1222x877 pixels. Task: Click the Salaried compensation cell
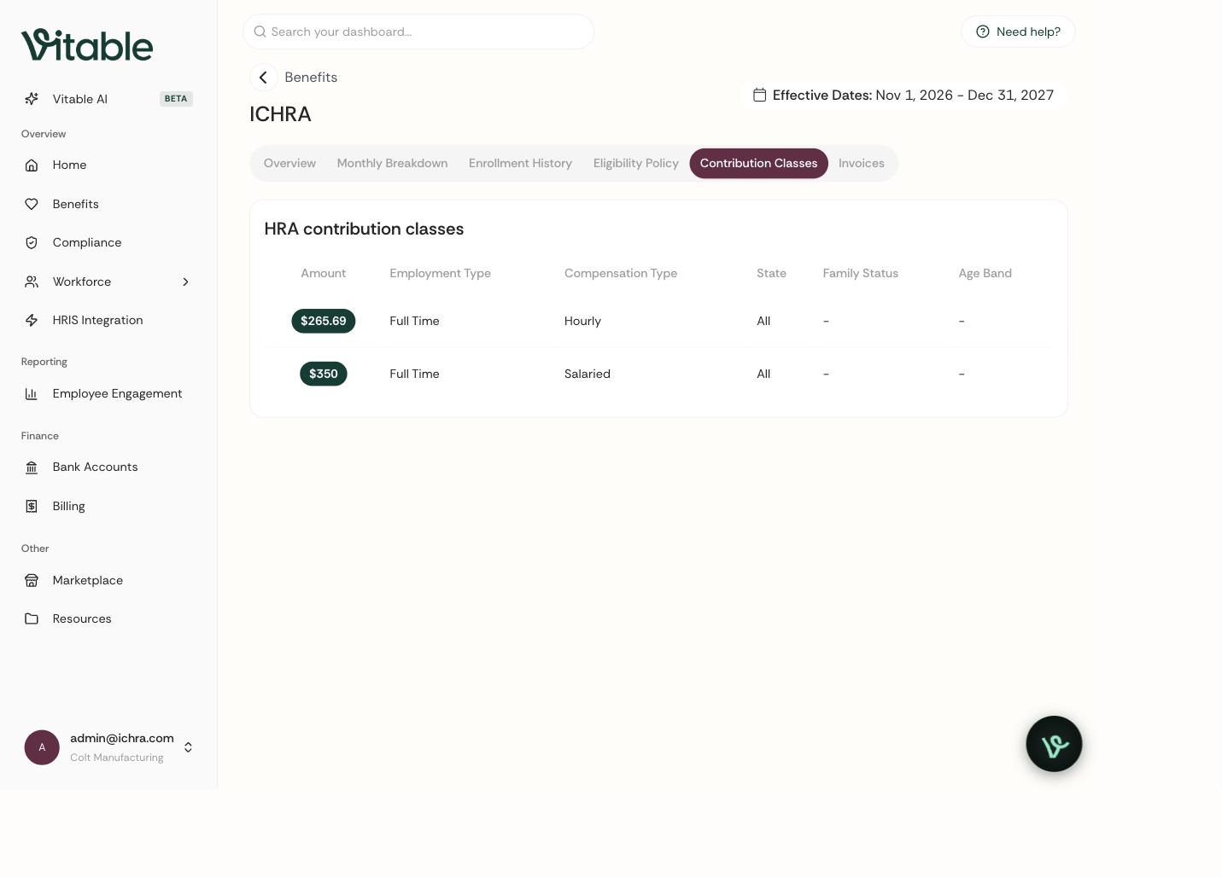click(588, 374)
